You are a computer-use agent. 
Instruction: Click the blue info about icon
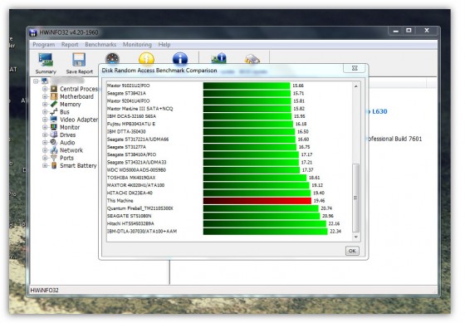[180, 58]
